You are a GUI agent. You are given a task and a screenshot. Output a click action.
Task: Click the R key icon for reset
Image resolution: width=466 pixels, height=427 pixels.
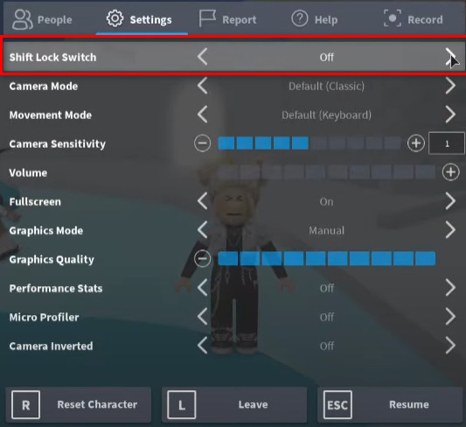pos(26,405)
